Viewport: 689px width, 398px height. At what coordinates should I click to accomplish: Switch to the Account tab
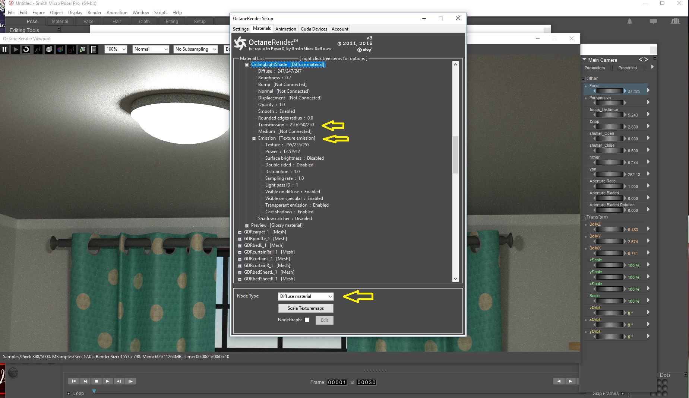pyautogui.click(x=340, y=29)
